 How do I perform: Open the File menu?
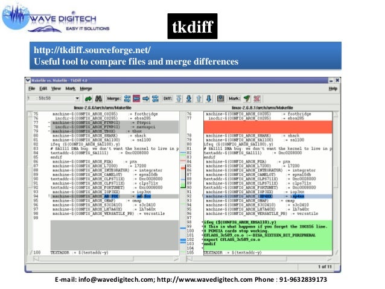(x=31, y=89)
